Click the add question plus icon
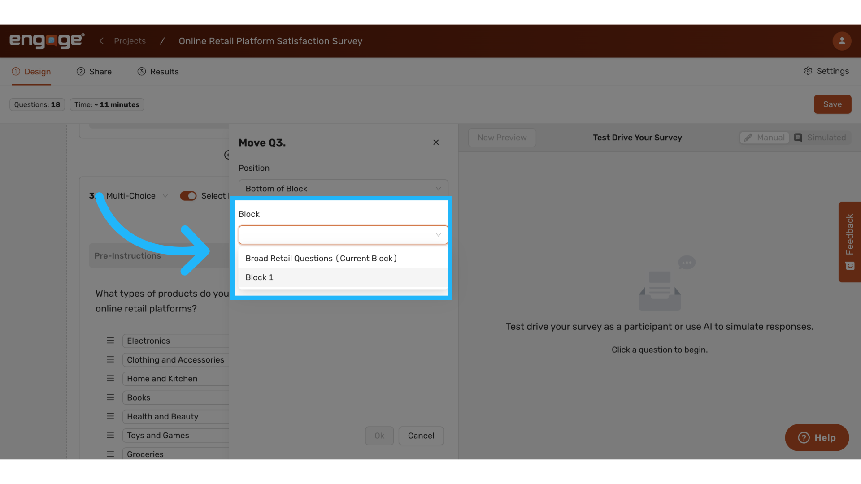 tap(227, 155)
